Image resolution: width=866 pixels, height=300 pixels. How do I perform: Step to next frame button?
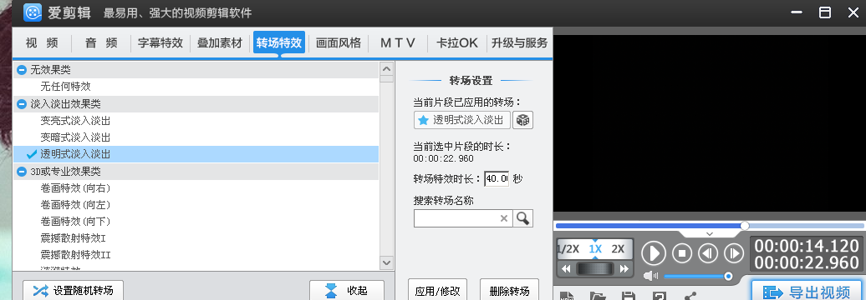(x=734, y=253)
